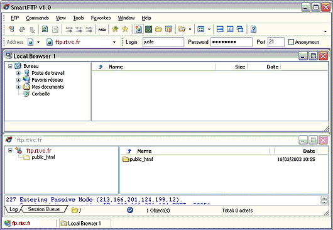Expand the Favoris réseau node
333x230 pixels.
[x=18, y=80]
